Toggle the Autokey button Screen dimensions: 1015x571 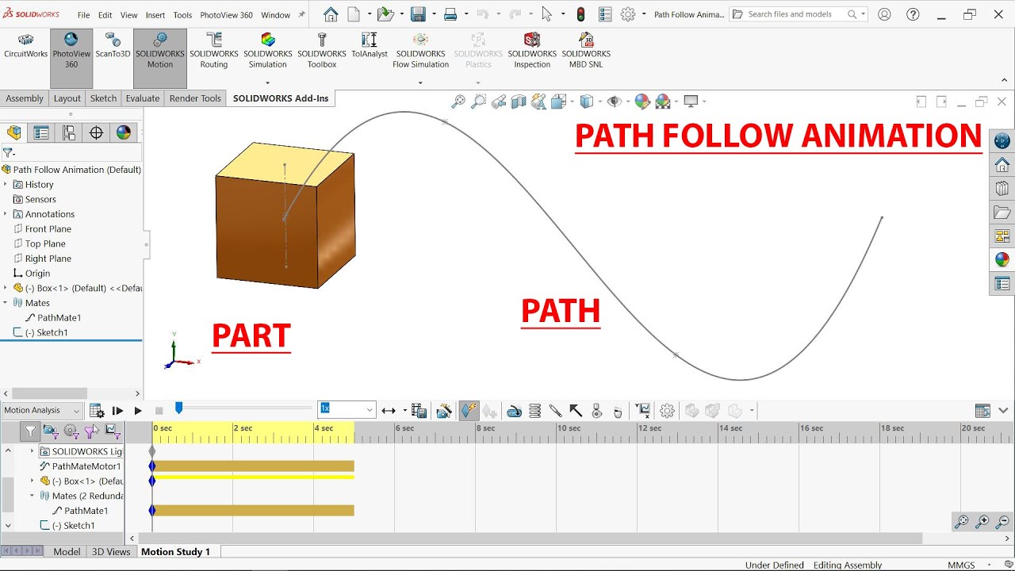[469, 411]
